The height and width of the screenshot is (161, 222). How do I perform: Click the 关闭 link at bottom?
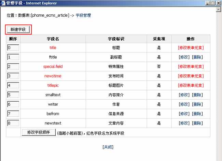(108, 147)
